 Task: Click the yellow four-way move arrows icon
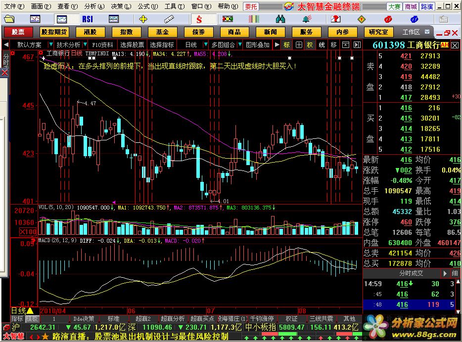tap(143, 19)
